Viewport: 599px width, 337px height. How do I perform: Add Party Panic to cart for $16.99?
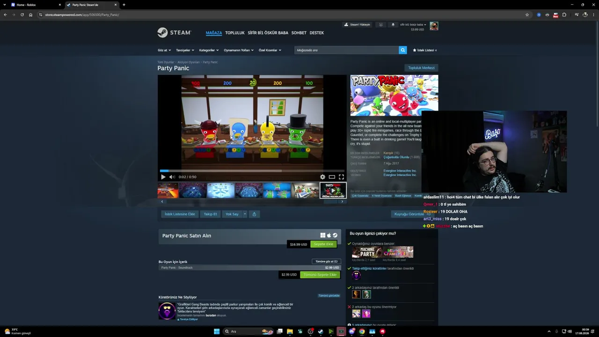323,244
